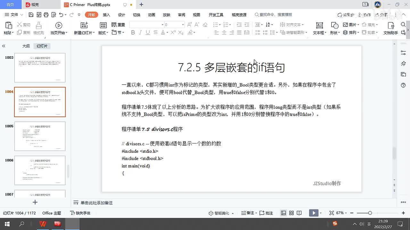The width and height of the screenshot is (410, 230).
Task: Toggle Bold formatting
Action: pos(133,33)
